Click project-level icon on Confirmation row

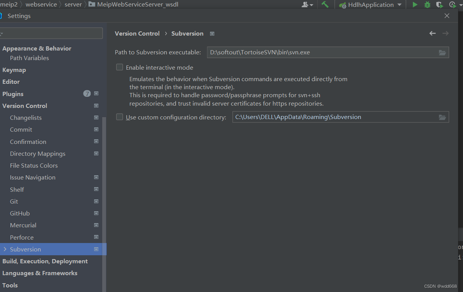point(96,141)
